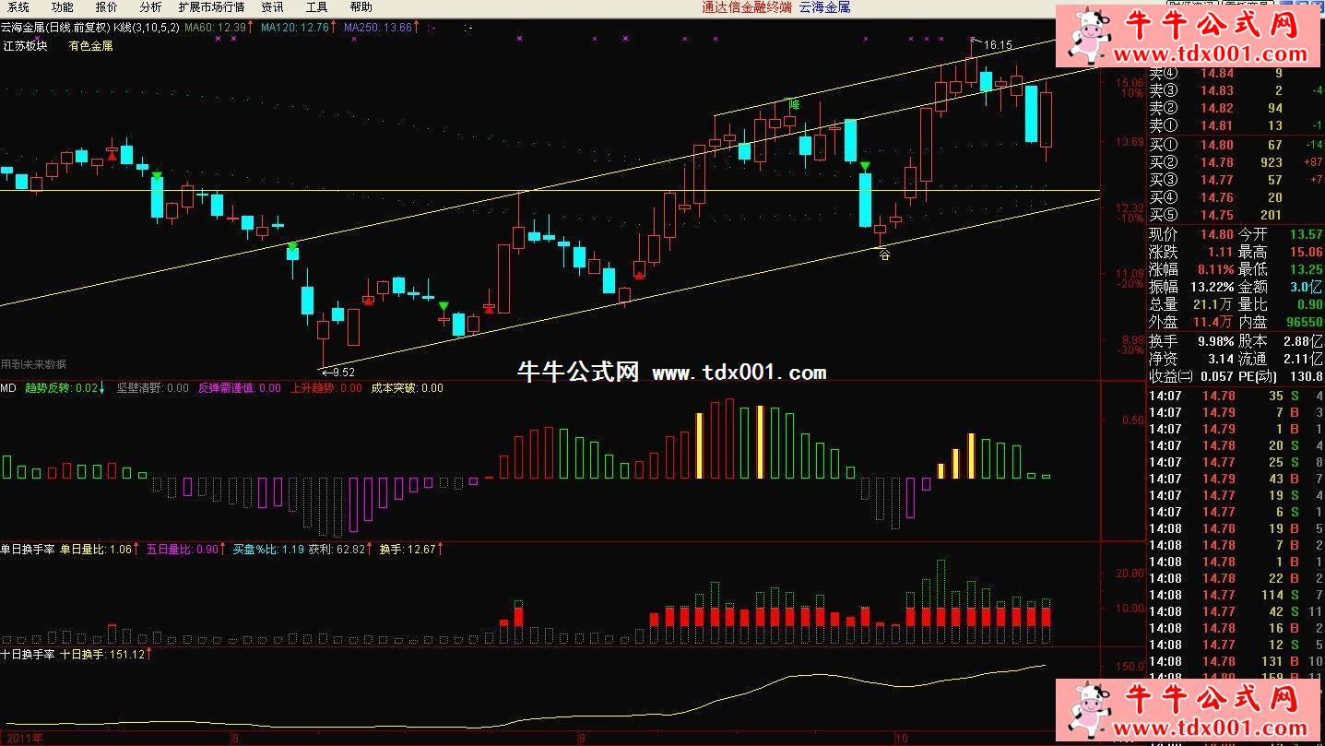Expand the 资讯 menu
Screen dimensions: 1325x746
272,7
